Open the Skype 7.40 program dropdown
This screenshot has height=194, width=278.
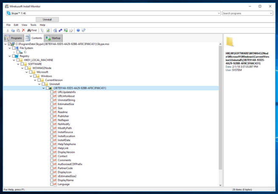[219, 13]
